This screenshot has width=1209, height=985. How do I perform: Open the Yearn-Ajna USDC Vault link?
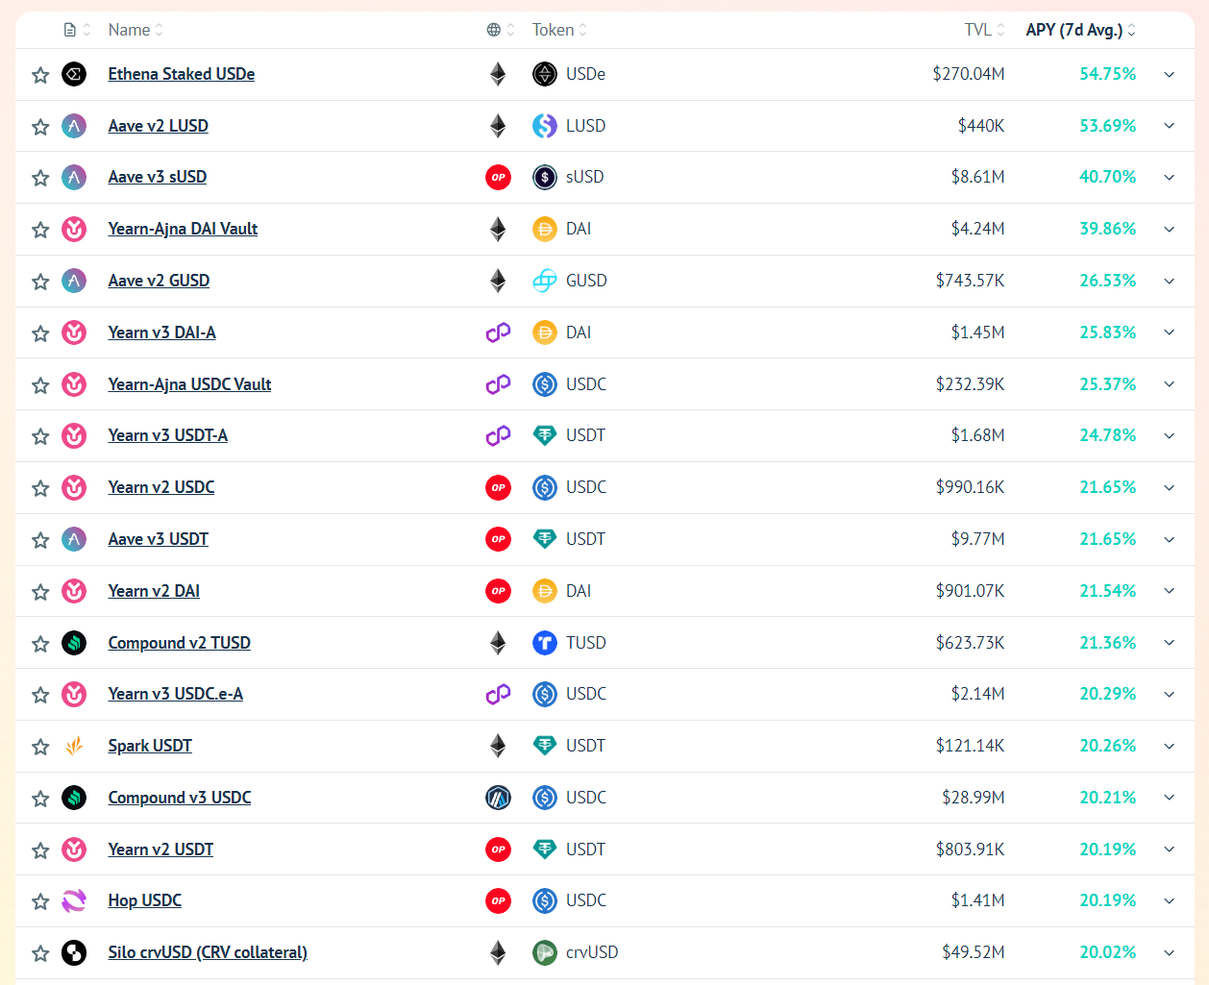coord(189,384)
